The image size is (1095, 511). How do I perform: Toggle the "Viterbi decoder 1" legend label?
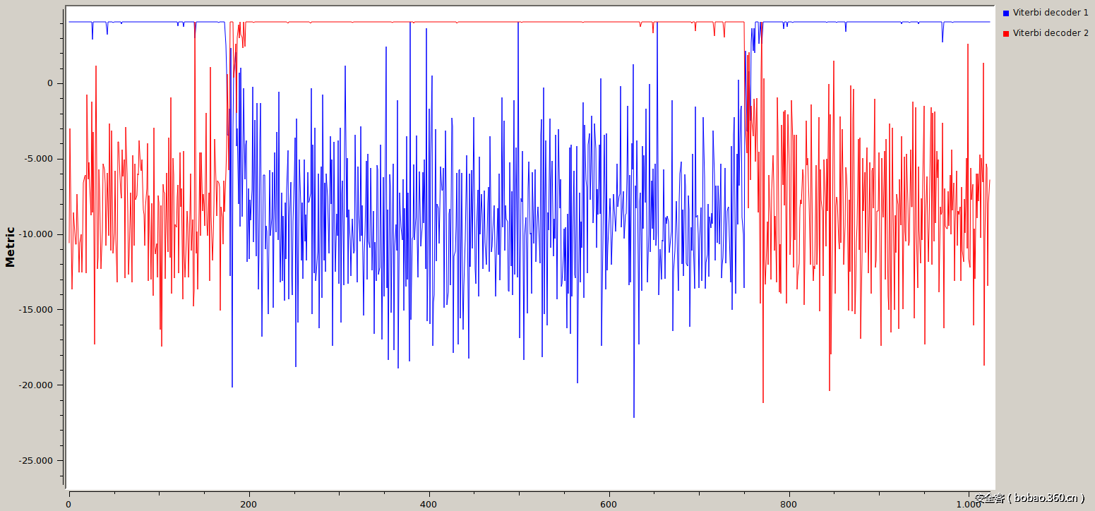pos(1051,13)
